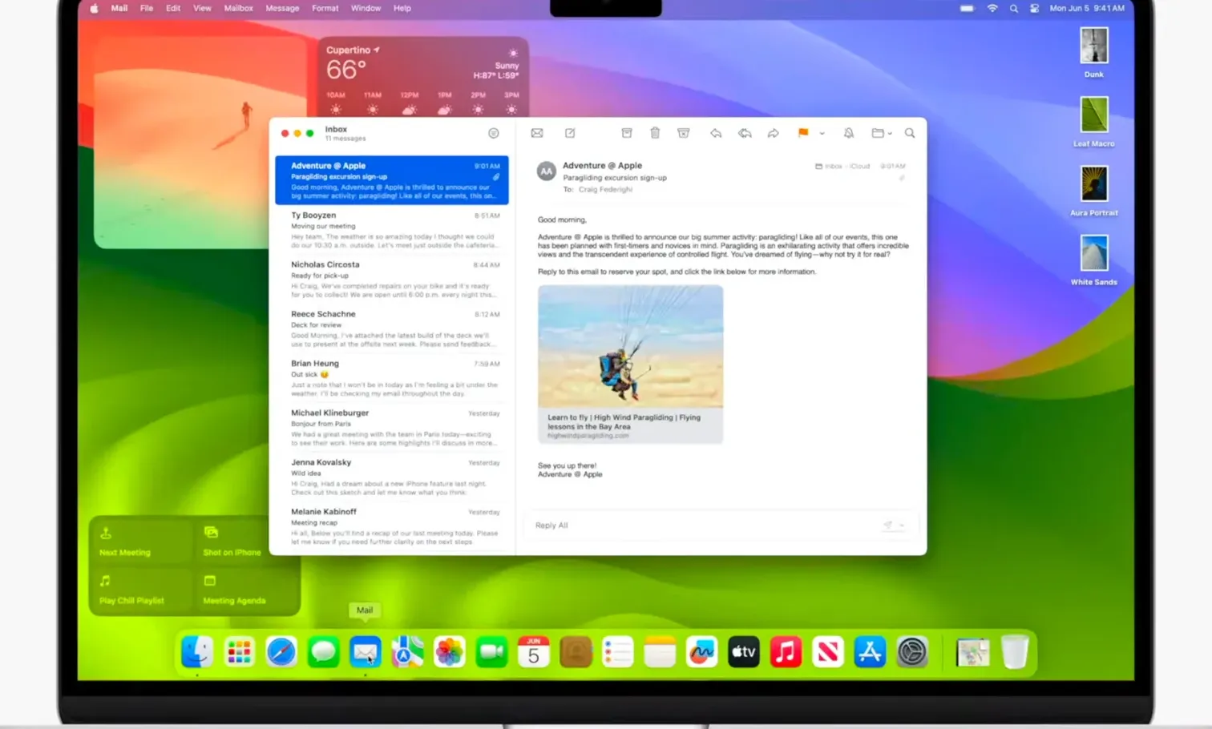Image resolution: width=1212 pixels, height=729 pixels.
Task: Open the Mailbox menu in menu bar
Action: (x=238, y=8)
